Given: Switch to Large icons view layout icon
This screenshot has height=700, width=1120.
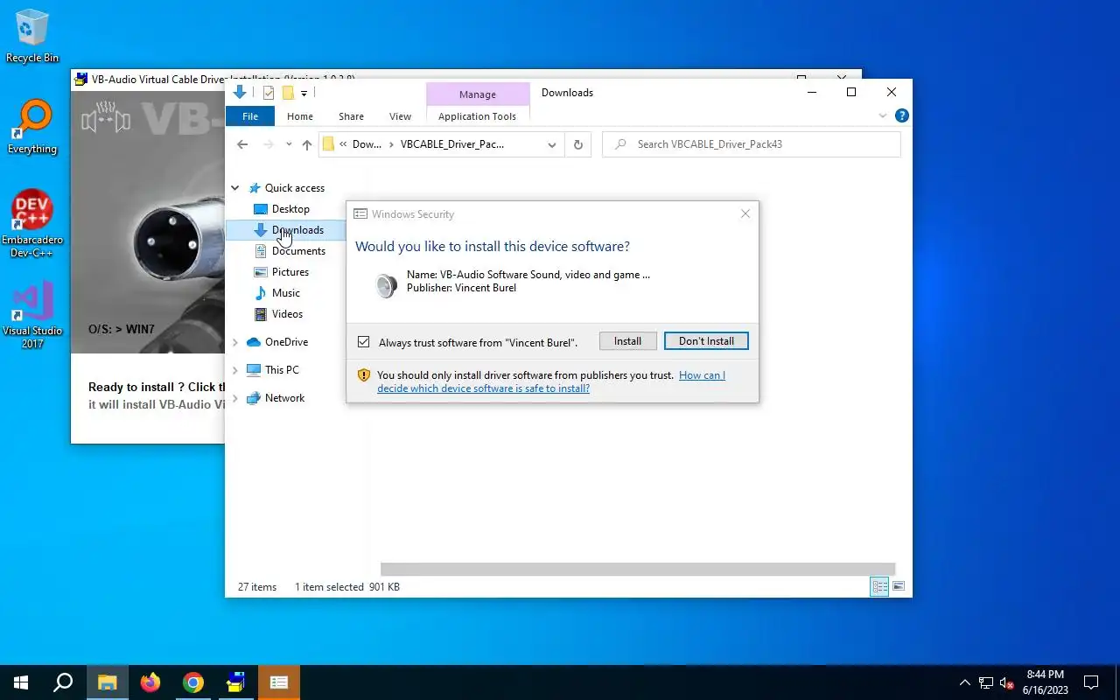Looking at the screenshot, I should tap(899, 587).
